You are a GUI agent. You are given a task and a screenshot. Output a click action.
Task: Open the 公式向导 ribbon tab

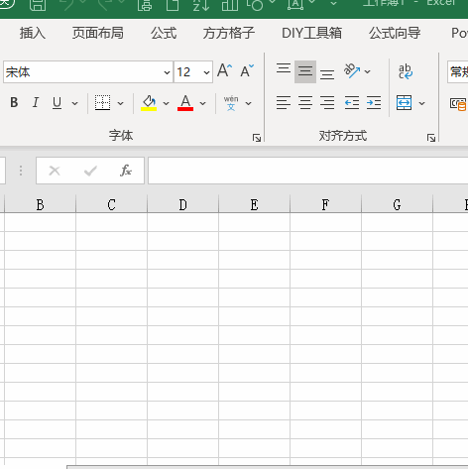coord(395,33)
